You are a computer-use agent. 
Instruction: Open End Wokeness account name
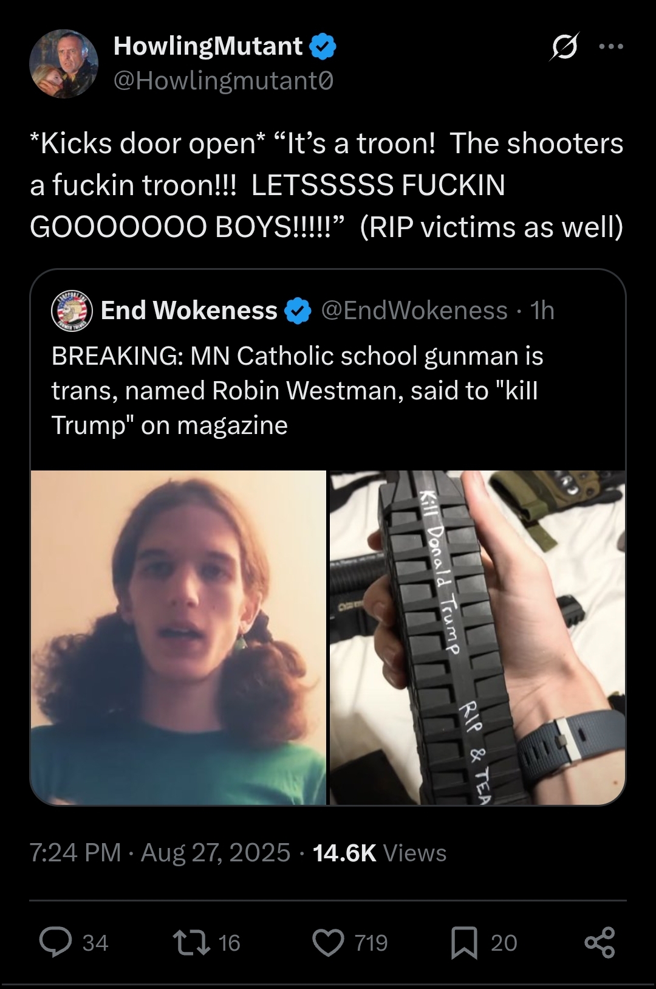[189, 311]
